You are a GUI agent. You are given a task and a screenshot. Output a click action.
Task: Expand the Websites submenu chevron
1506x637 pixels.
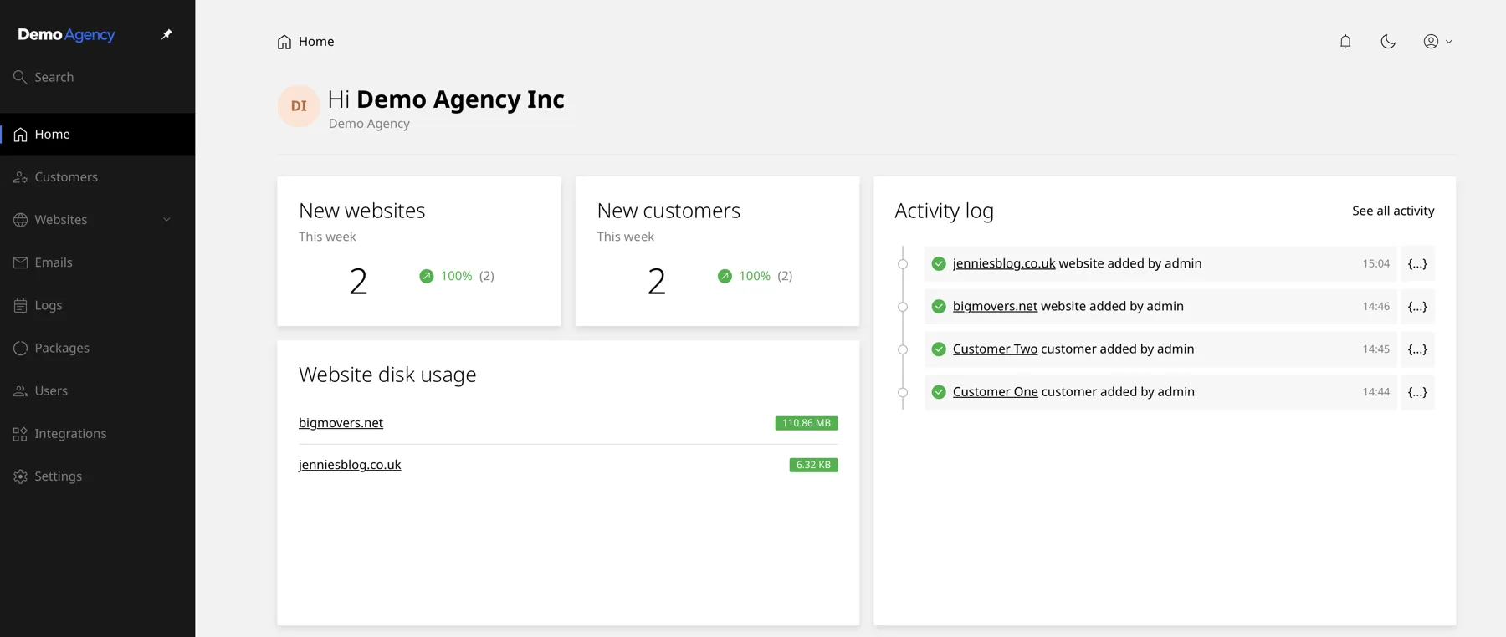pyautogui.click(x=166, y=220)
